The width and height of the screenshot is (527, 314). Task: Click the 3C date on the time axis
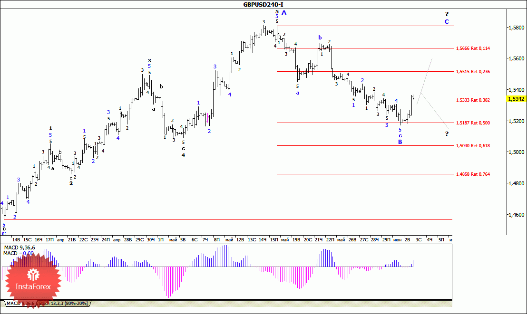tap(419, 240)
